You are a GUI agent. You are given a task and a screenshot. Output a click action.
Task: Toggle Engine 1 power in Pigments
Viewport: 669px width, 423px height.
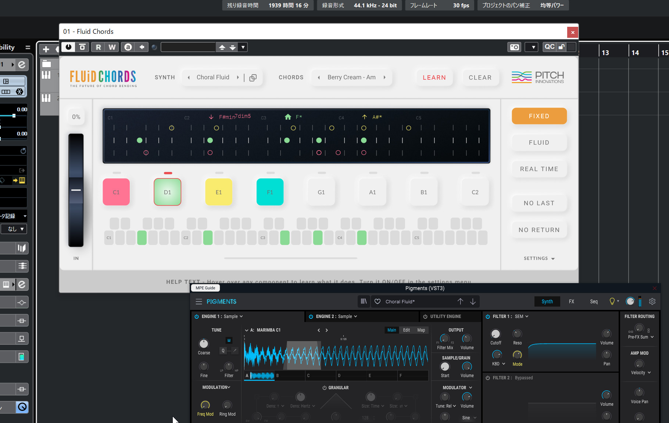197,316
